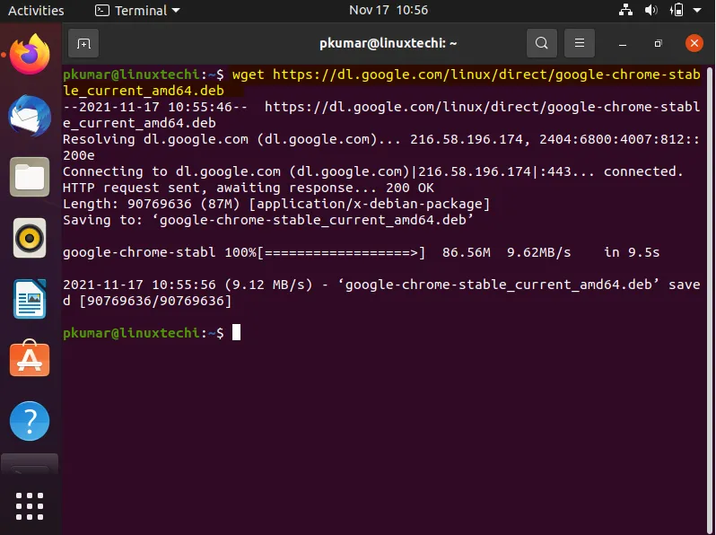This screenshot has width=716, height=535.
Task: Open the Help icon in dock
Action: pos(30,421)
